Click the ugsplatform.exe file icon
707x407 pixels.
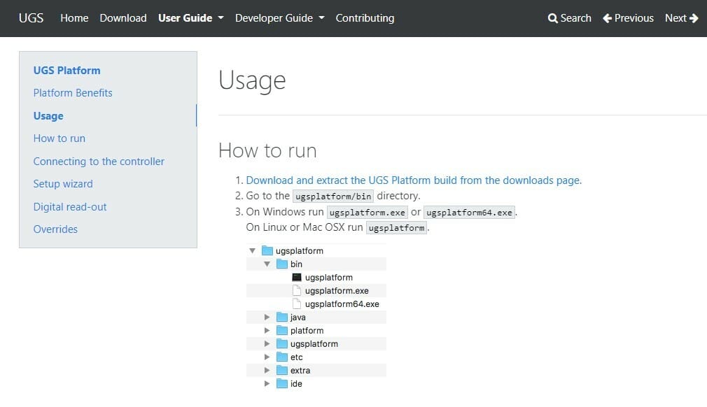(297, 290)
